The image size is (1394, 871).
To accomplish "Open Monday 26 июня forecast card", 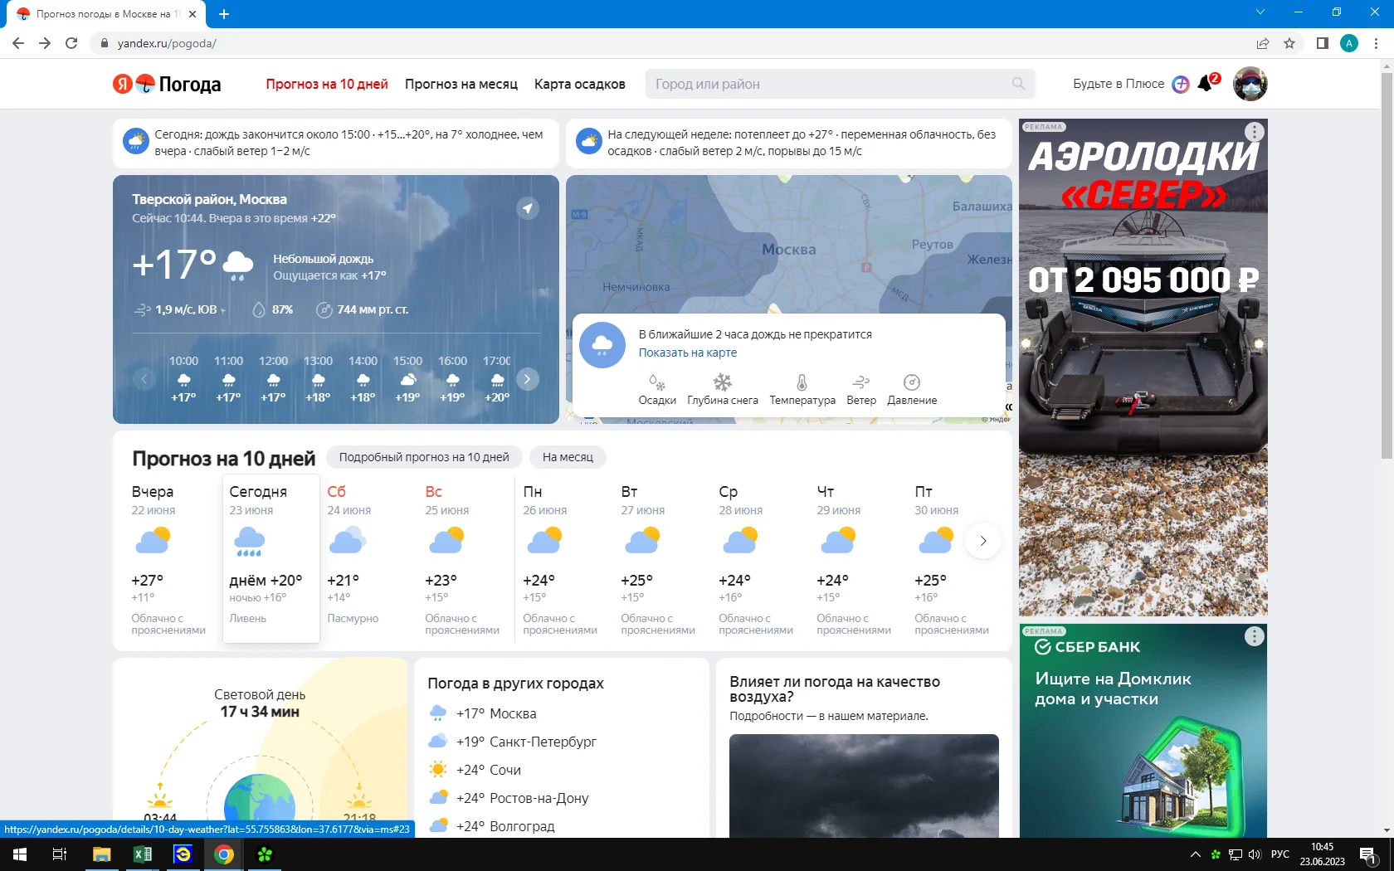I will (x=564, y=558).
